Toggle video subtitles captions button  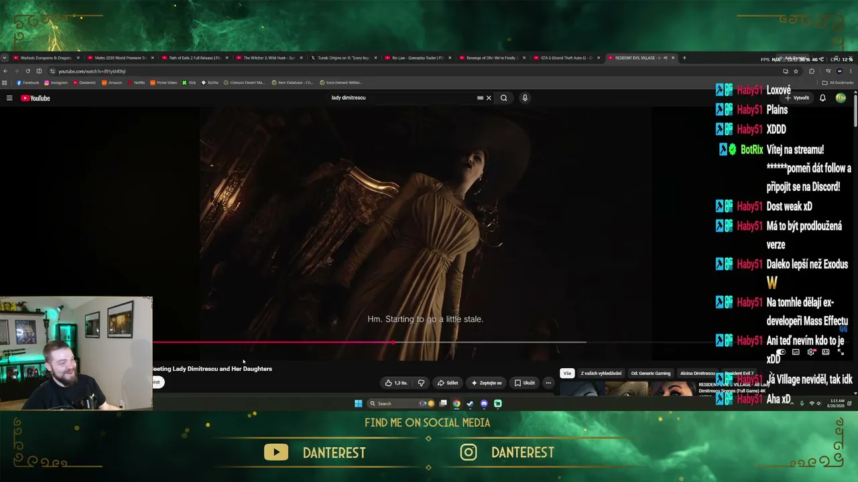pos(796,352)
